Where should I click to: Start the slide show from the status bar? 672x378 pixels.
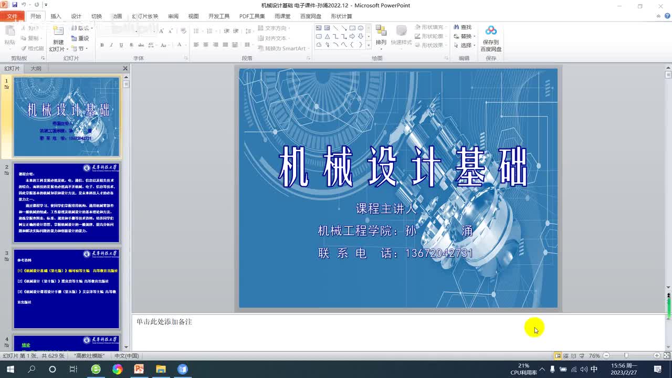[x=581, y=356]
